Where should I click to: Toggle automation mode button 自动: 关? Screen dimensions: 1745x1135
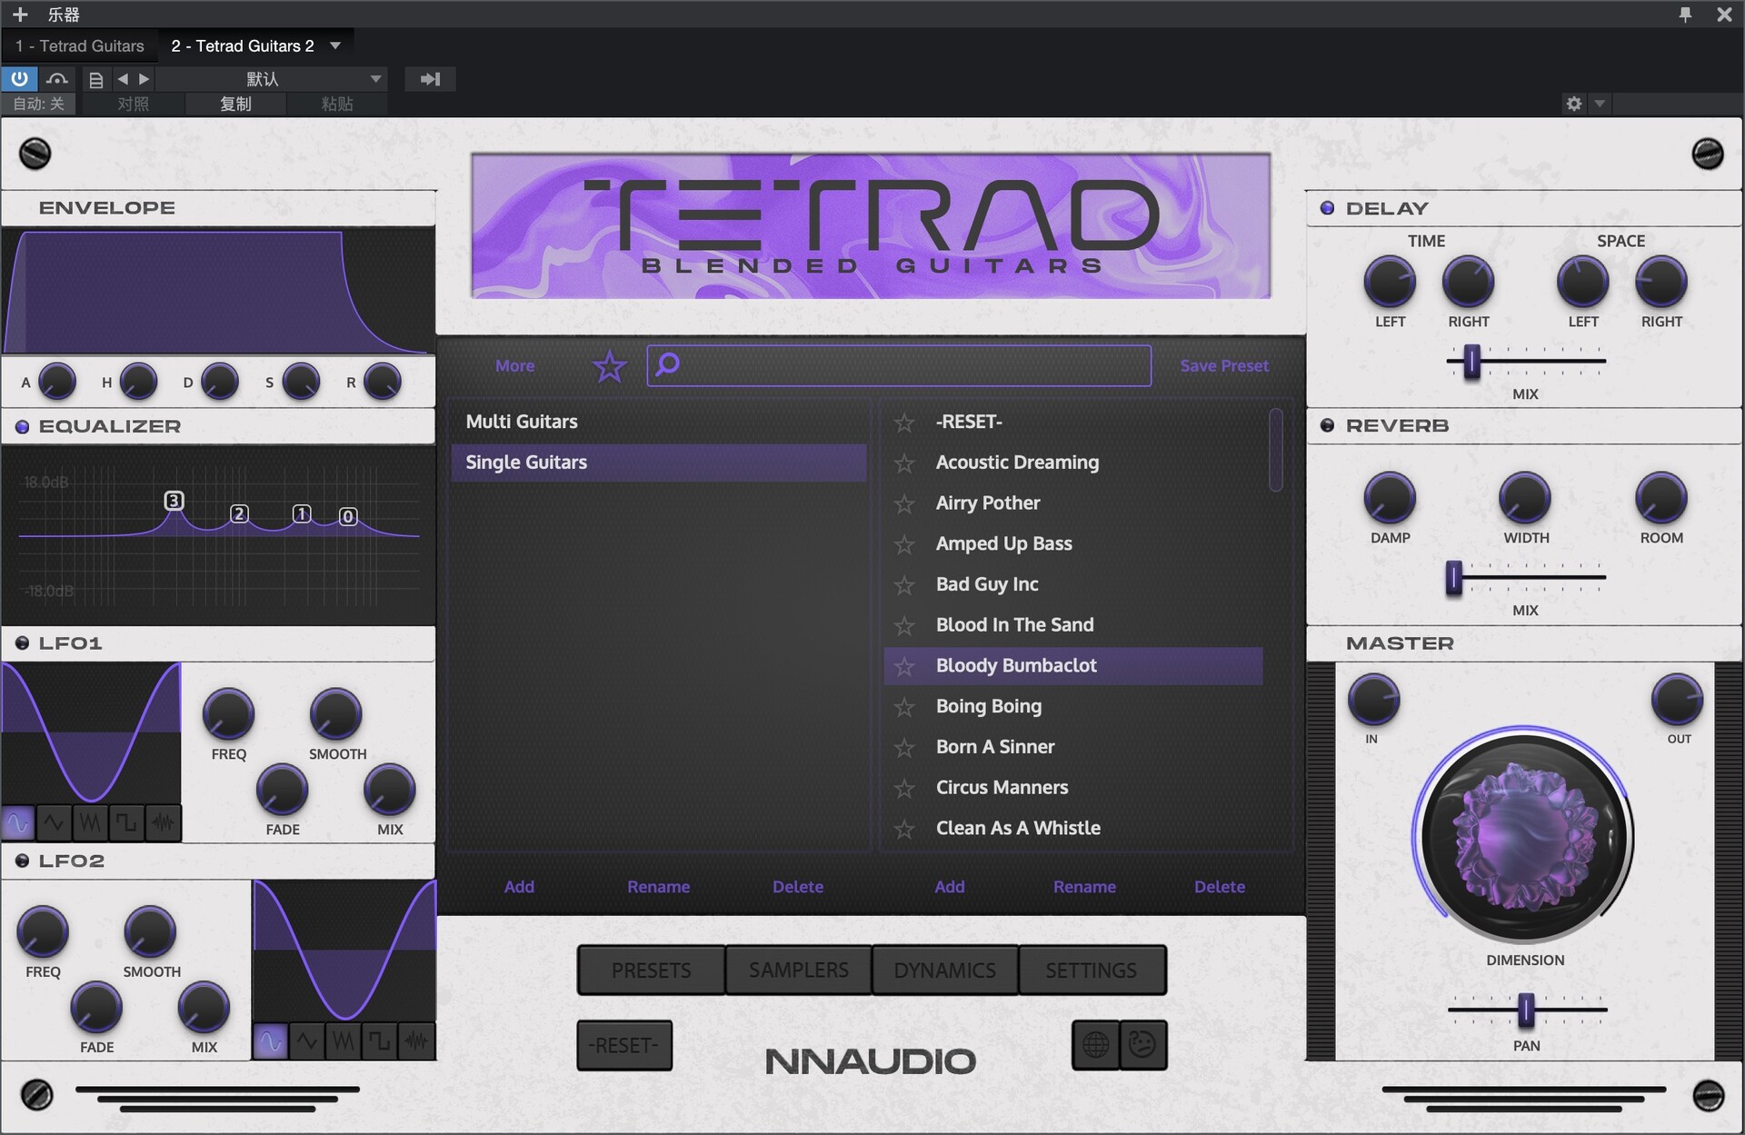click(38, 104)
